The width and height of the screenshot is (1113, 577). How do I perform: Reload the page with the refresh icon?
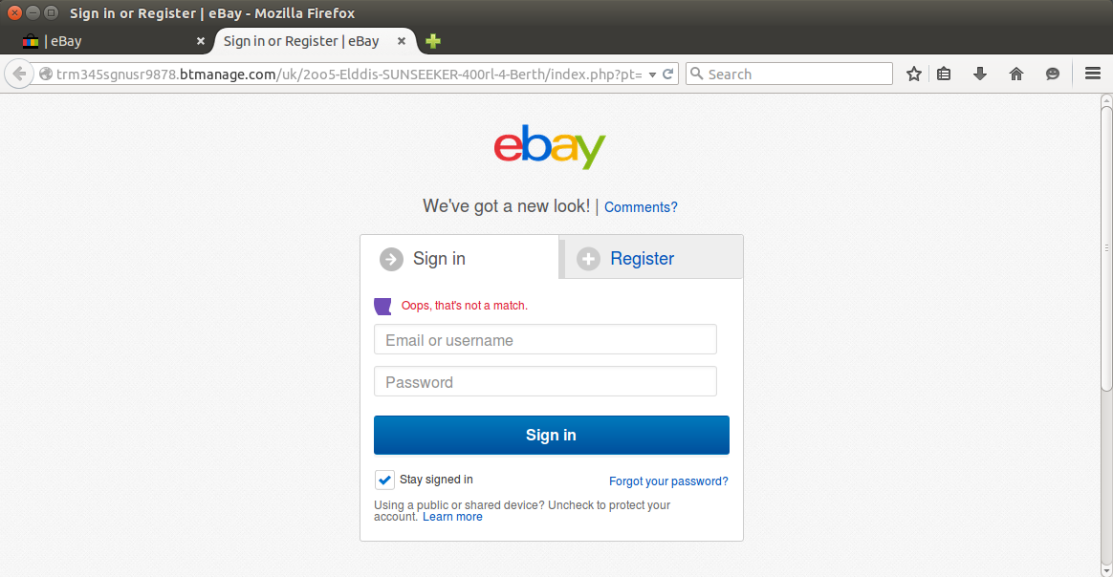pyautogui.click(x=667, y=74)
